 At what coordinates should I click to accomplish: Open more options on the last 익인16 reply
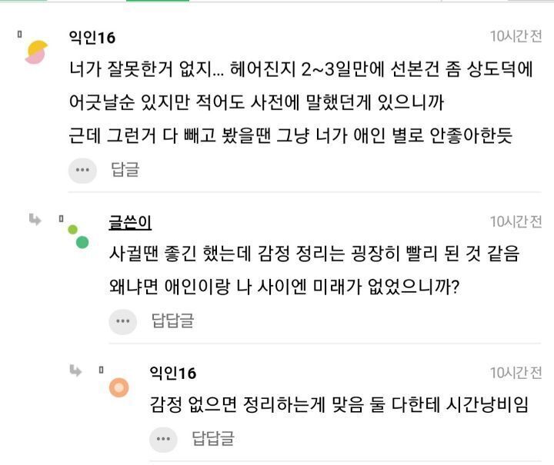click(x=163, y=439)
